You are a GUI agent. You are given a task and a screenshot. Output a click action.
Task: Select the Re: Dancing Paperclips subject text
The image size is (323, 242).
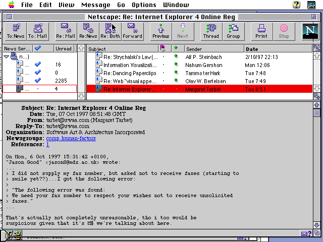[130, 73]
